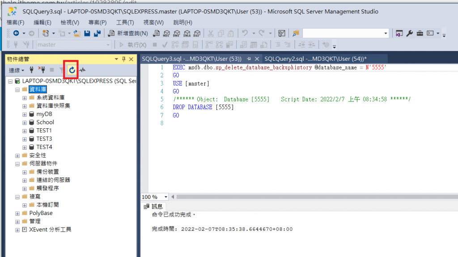Open the 檢視(V) menu
Image resolution: width=458 pixels, height=257 pixels.
click(x=70, y=22)
